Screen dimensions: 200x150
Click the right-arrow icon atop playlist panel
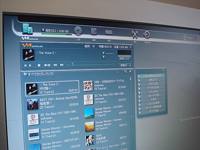(130, 72)
